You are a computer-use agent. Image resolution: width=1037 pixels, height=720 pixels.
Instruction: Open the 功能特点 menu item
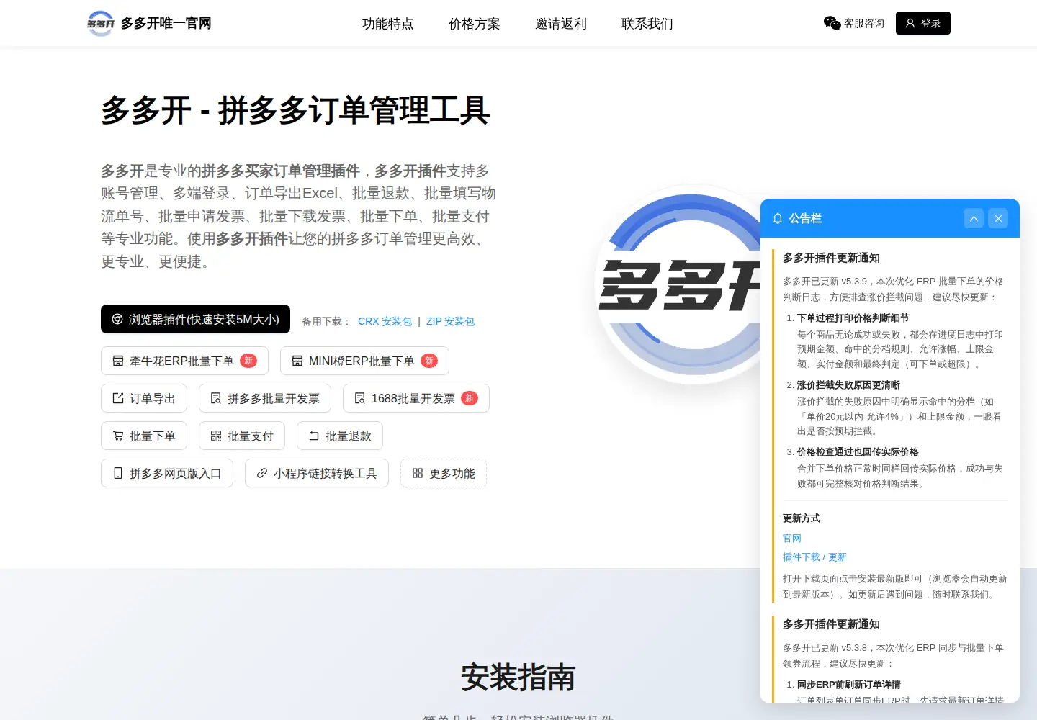click(x=388, y=24)
